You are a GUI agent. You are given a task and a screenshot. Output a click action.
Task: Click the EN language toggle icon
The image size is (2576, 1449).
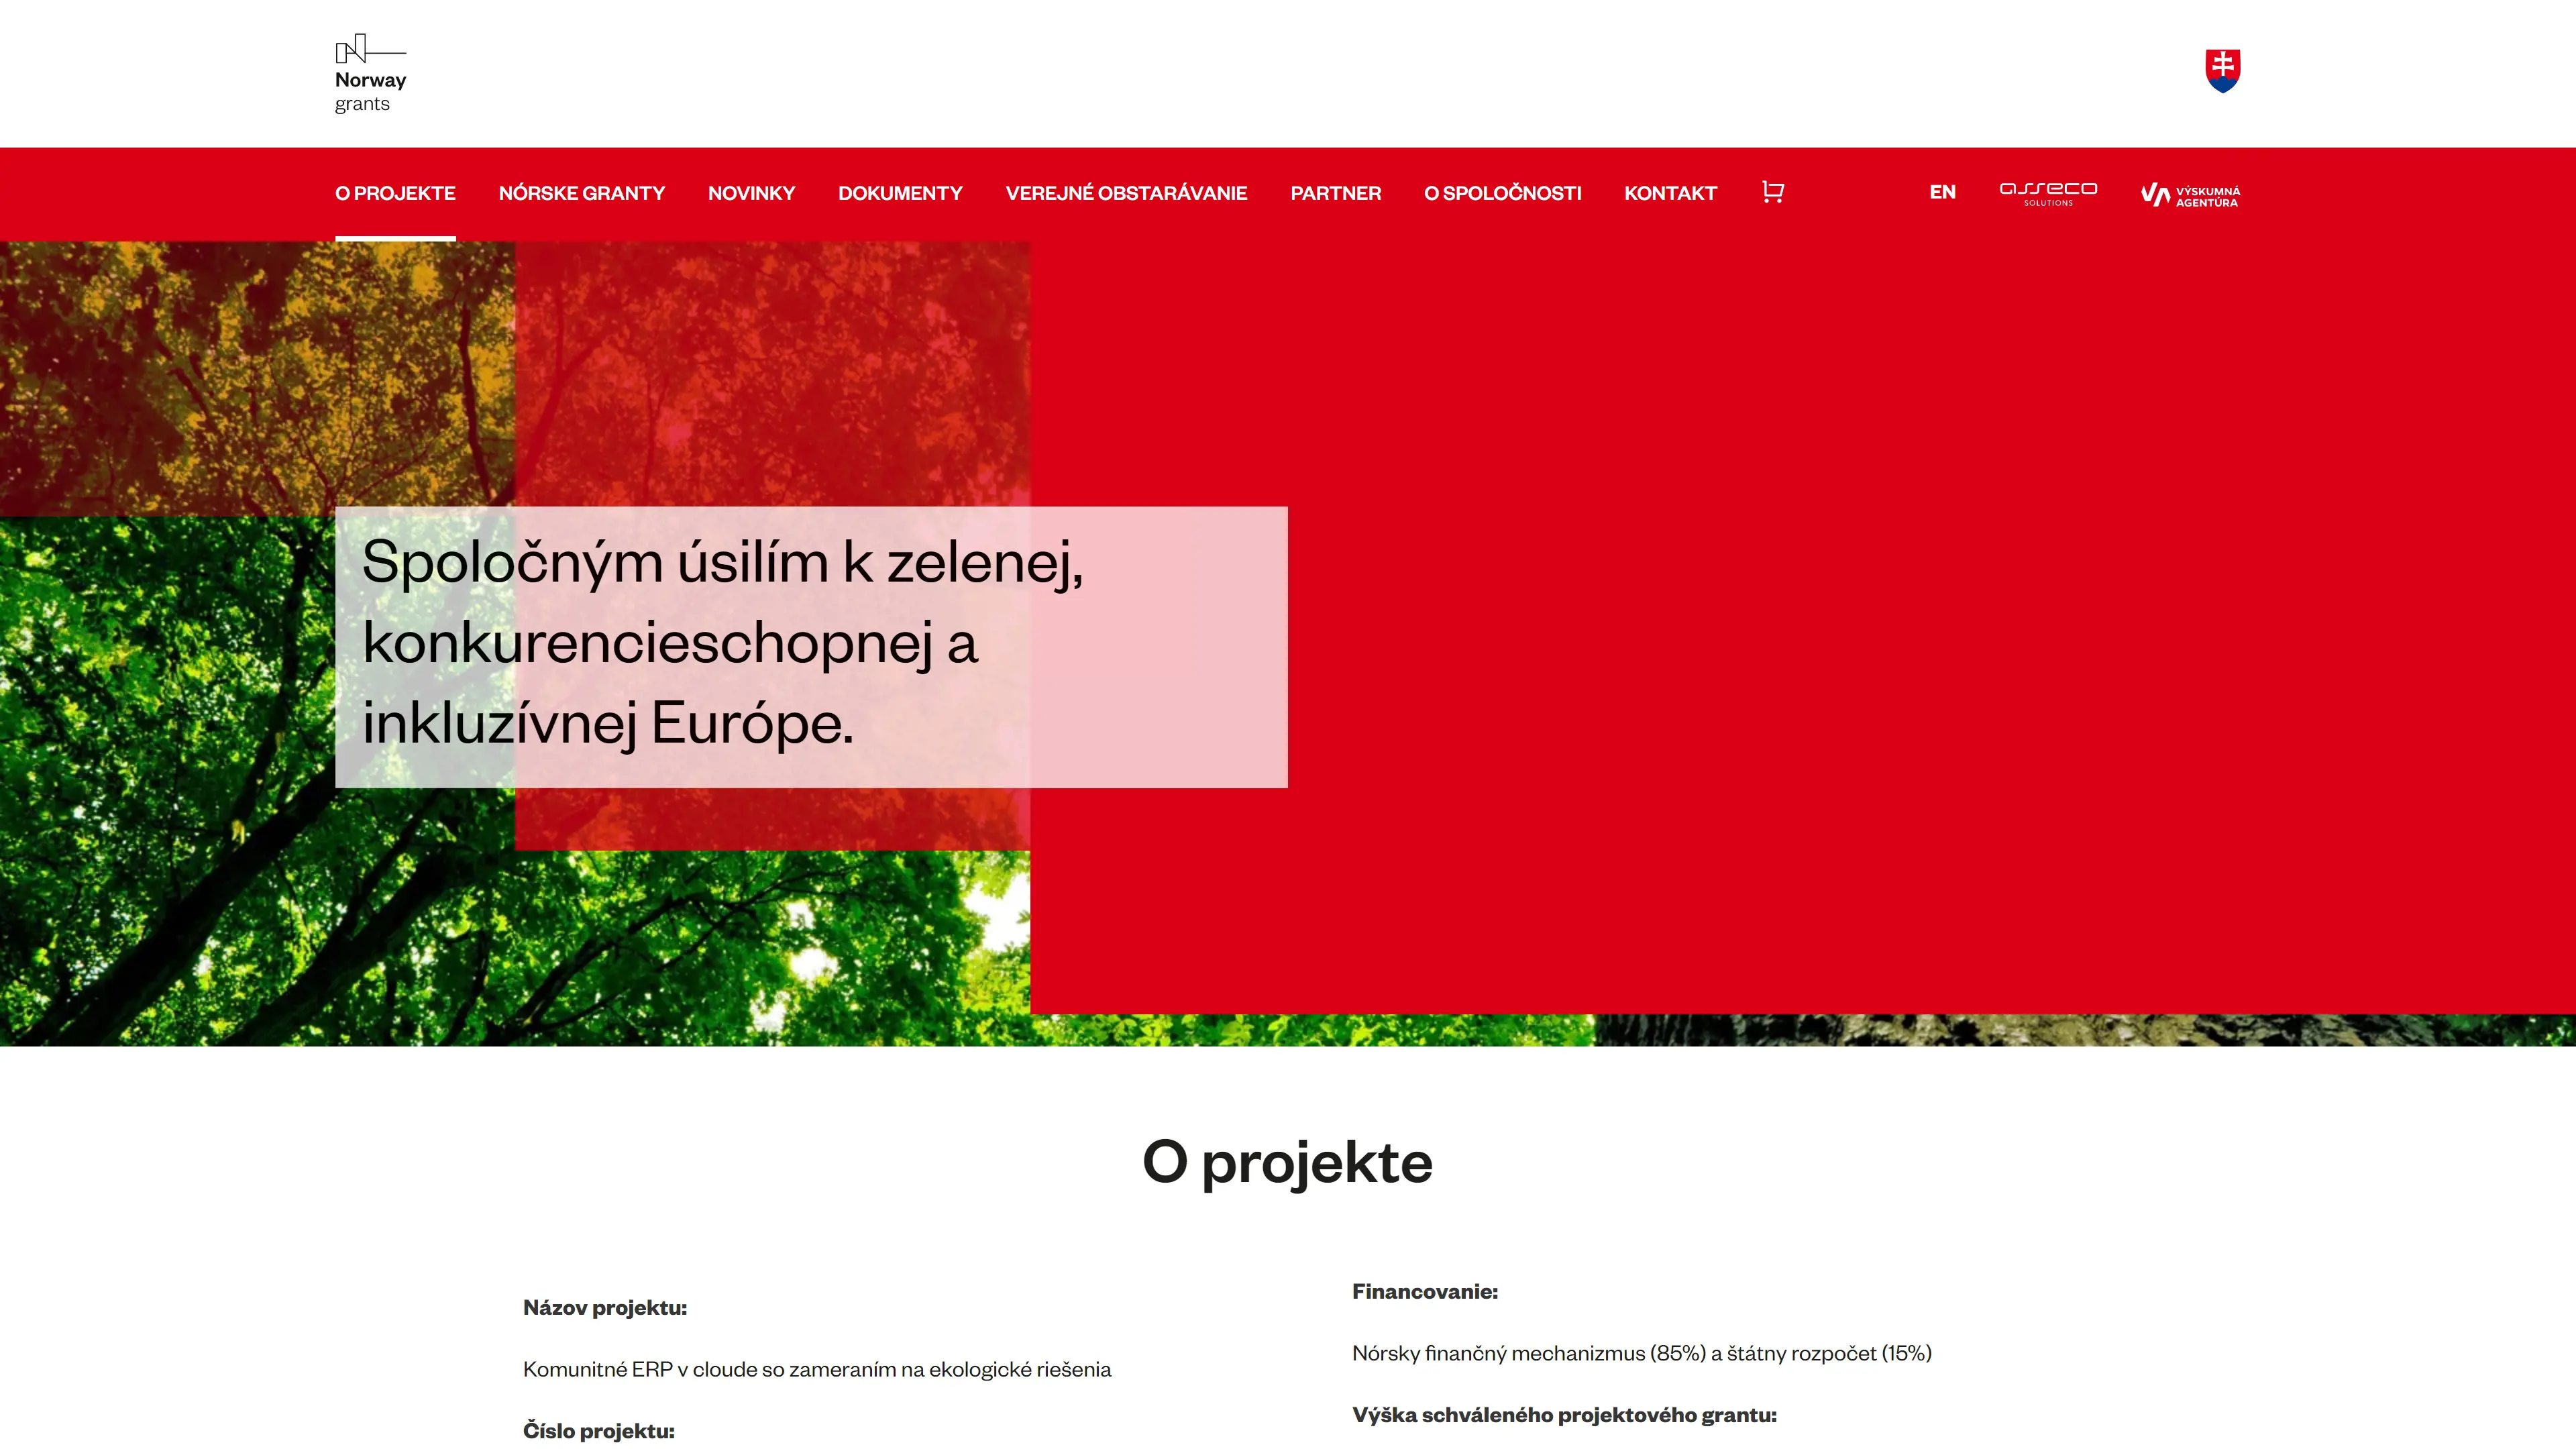1943,191
